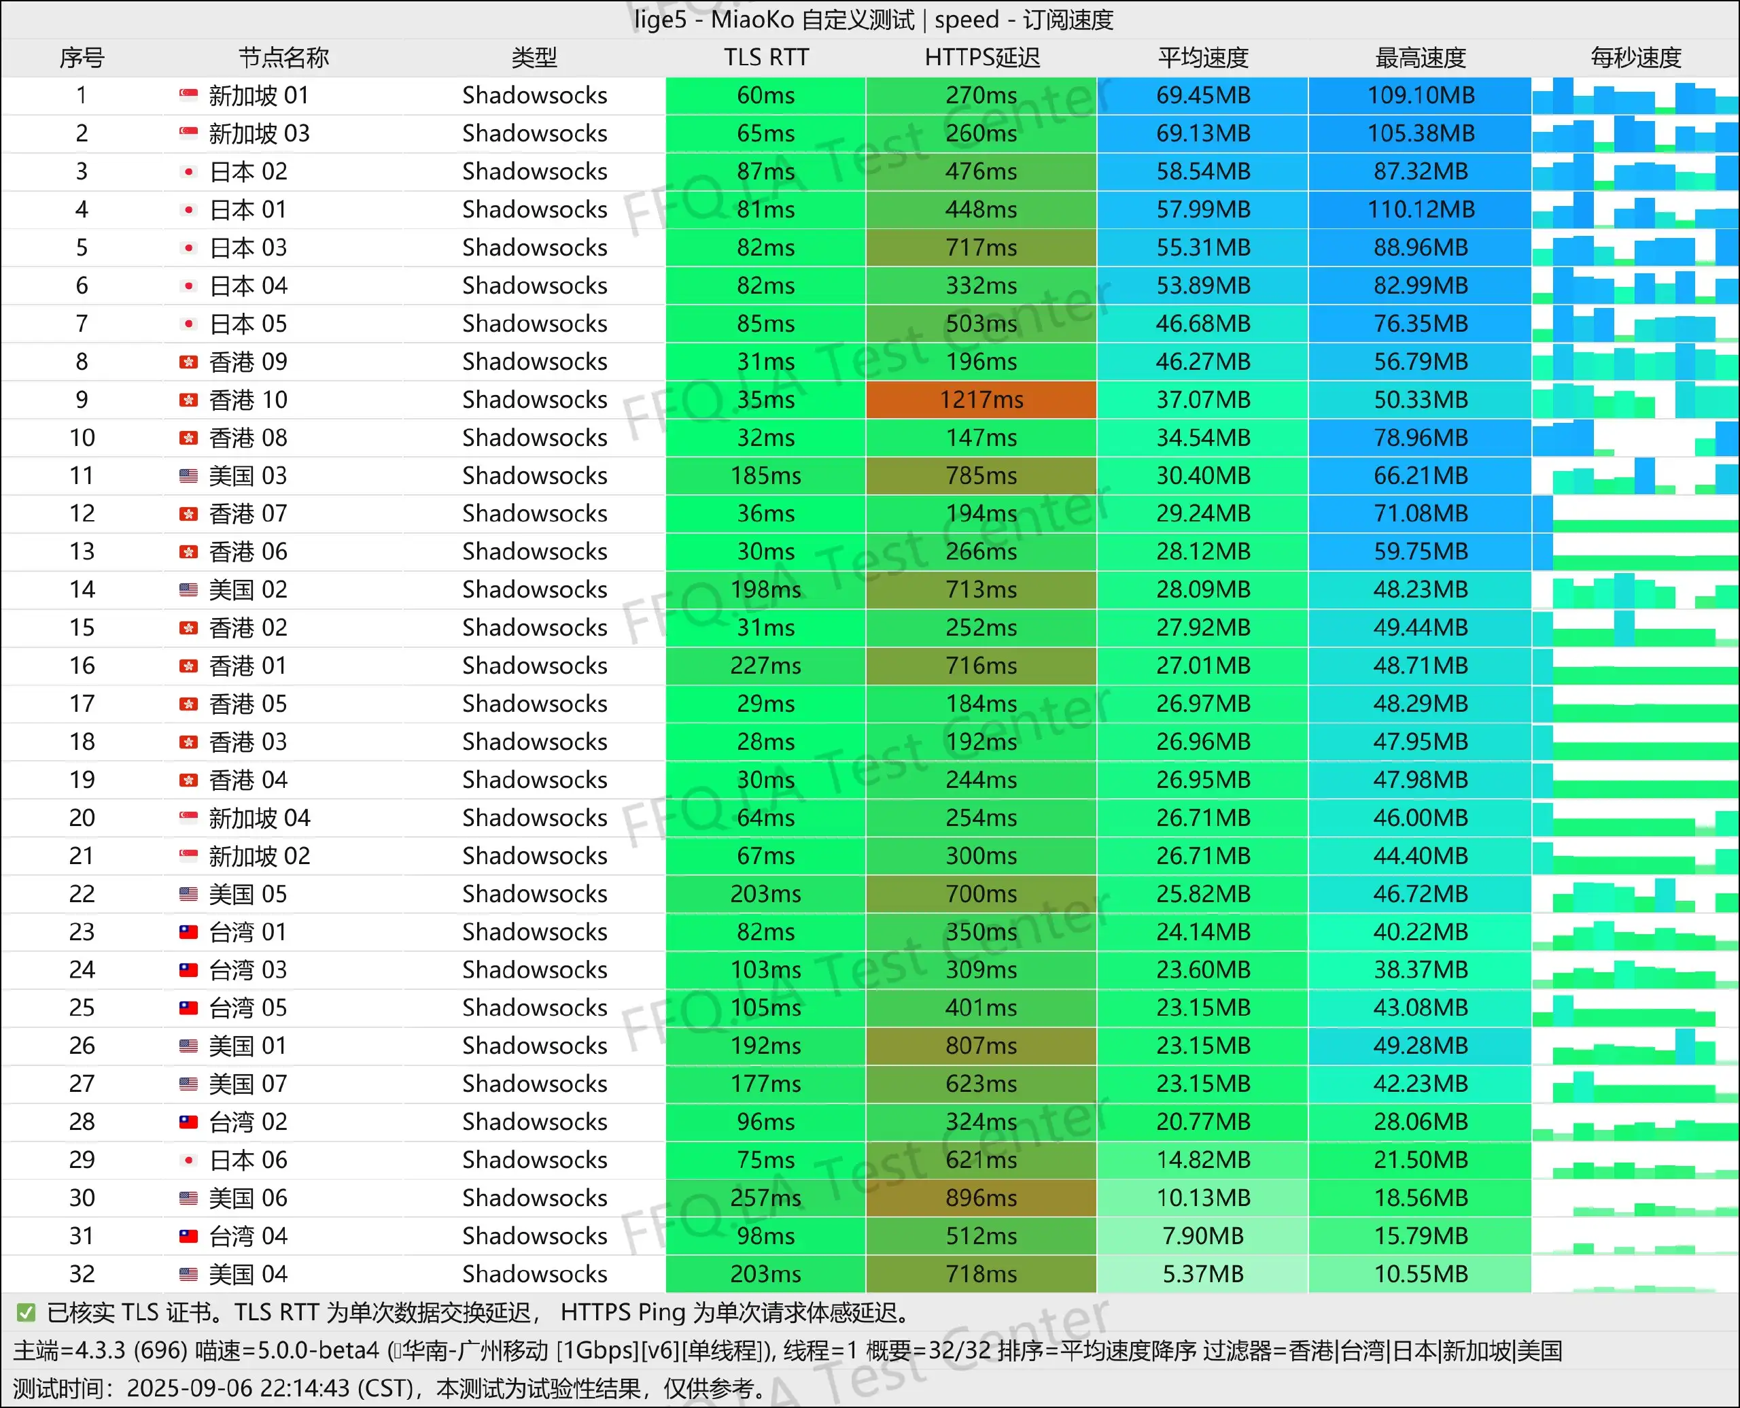This screenshot has width=1740, height=1408.
Task: Click the 28ms TLS RTT cell
Action: 766,742
